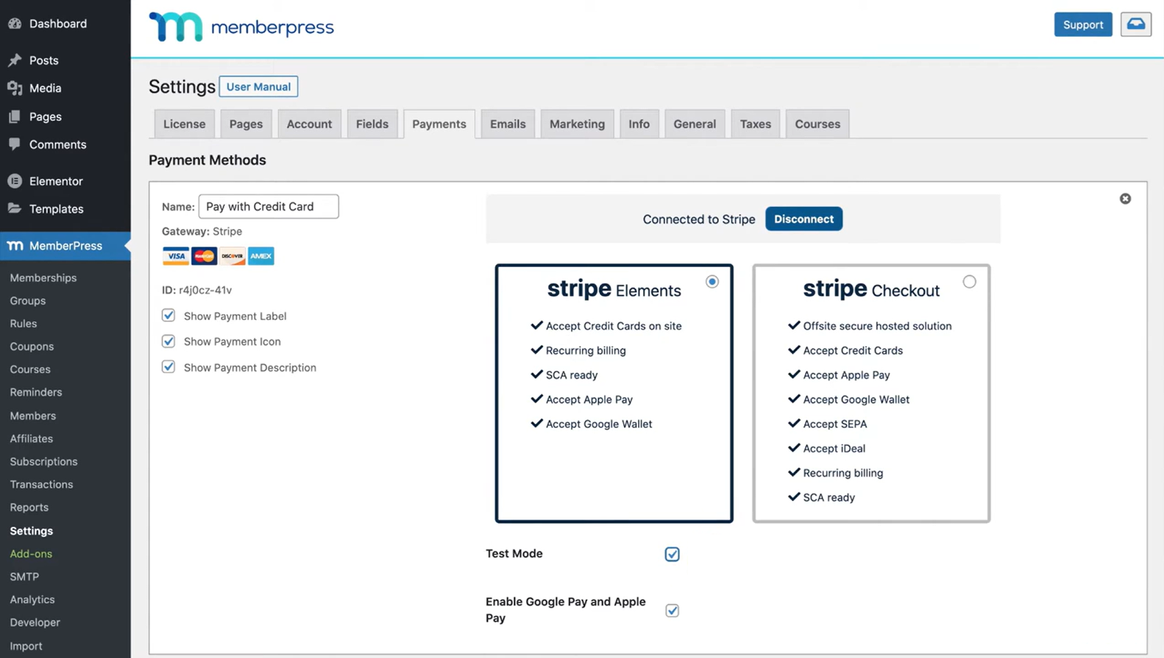Image resolution: width=1164 pixels, height=658 pixels.
Task: Switch to the Courses settings tab
Action: pyautogui.click(x=817, y=124)
